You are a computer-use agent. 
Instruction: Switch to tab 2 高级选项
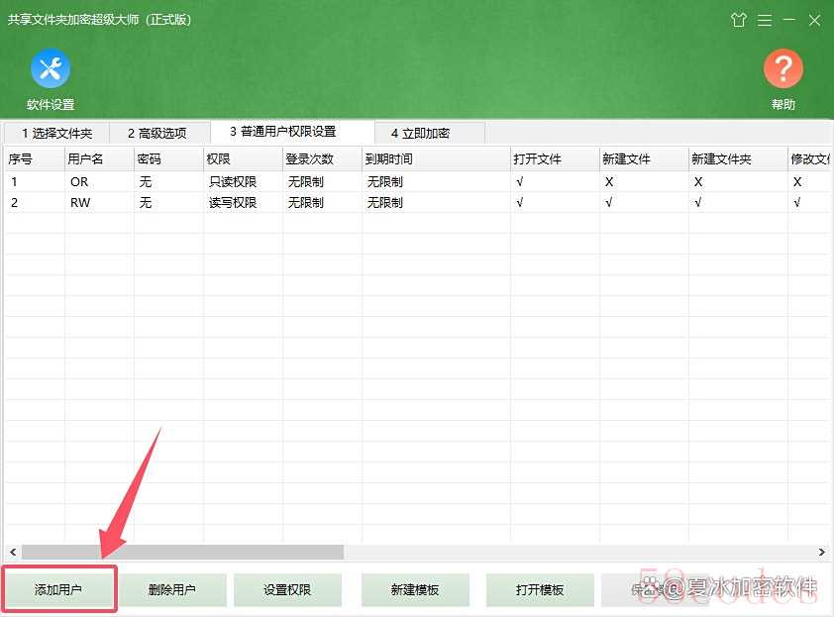[x=157, y=133]
